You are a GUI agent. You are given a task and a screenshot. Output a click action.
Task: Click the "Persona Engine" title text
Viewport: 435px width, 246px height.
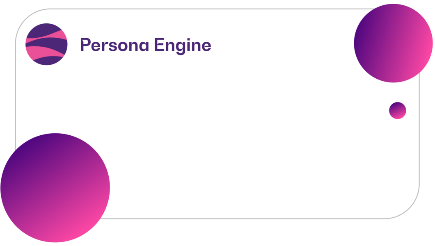(x=146, y=46)
